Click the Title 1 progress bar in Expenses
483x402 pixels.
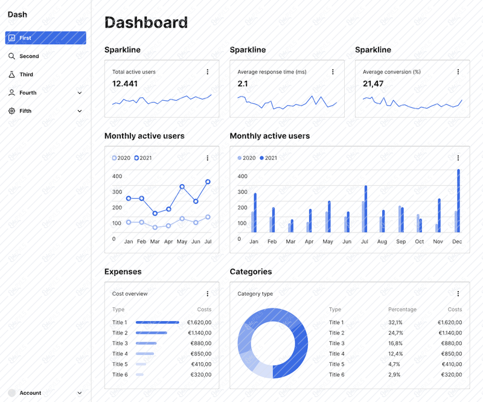pyautogui.click(x=158, y=322)
